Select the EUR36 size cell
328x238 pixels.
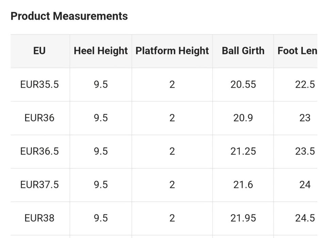point(39,118)
